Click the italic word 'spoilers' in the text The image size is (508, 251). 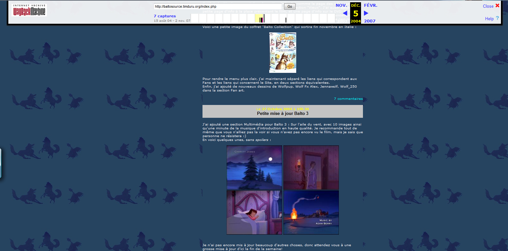(x=262, y=140)
